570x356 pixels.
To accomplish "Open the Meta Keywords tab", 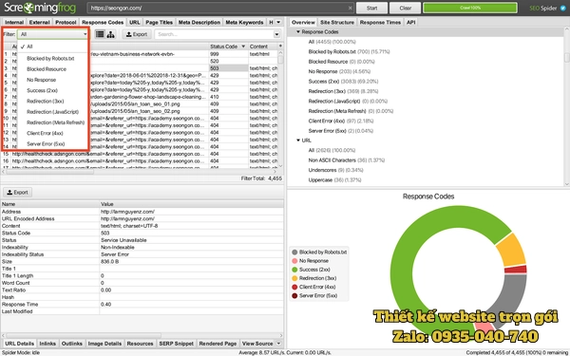I will (244, 22).
